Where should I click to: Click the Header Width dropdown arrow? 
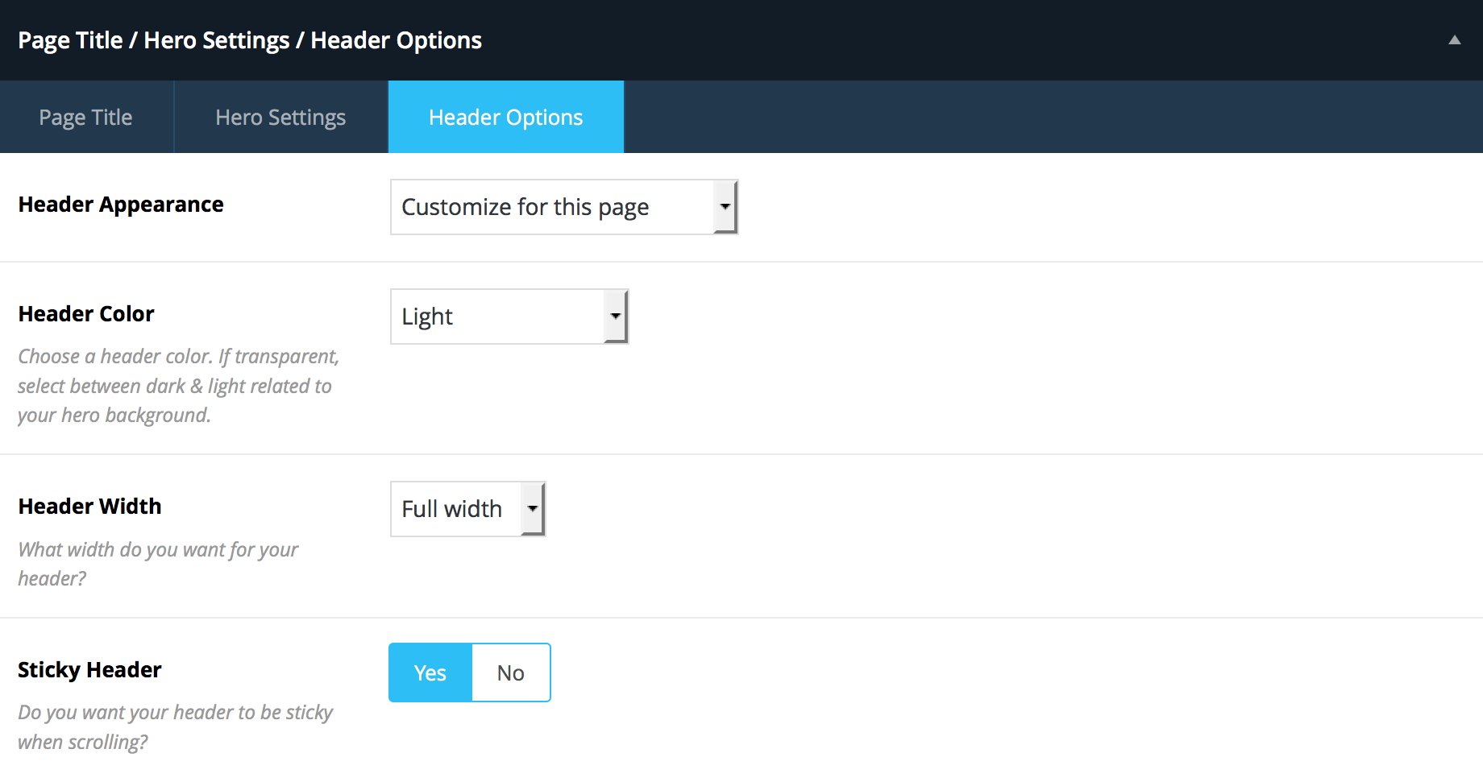coord(533,509)
